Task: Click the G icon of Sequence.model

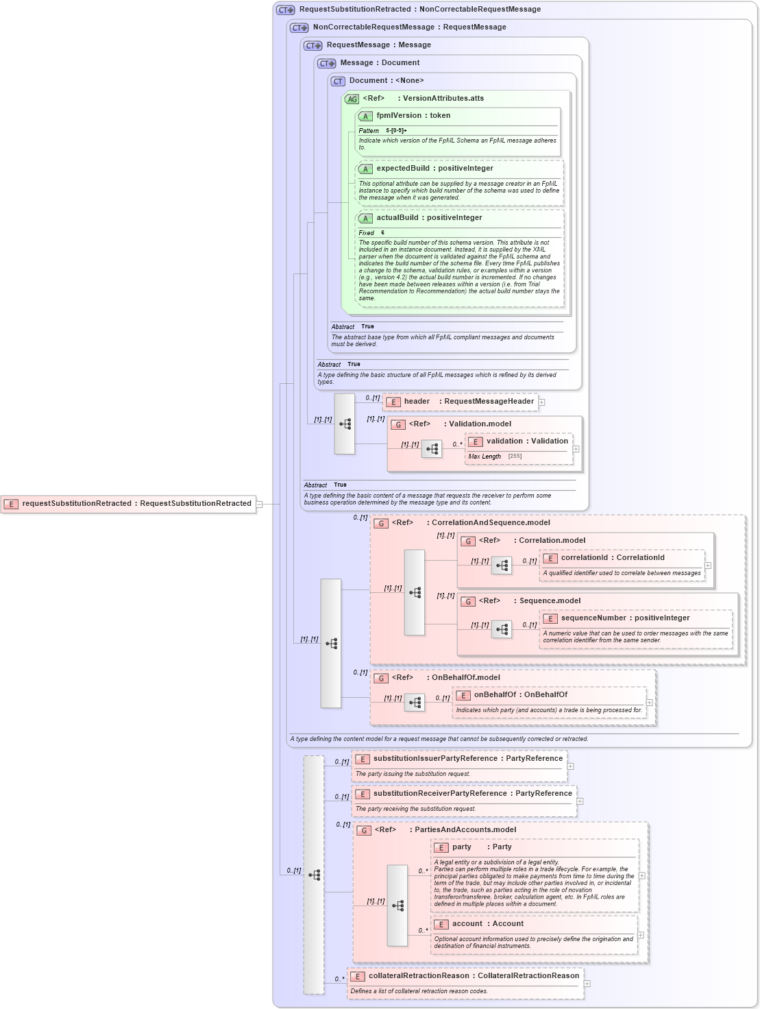Action: (x=468, y=601)
